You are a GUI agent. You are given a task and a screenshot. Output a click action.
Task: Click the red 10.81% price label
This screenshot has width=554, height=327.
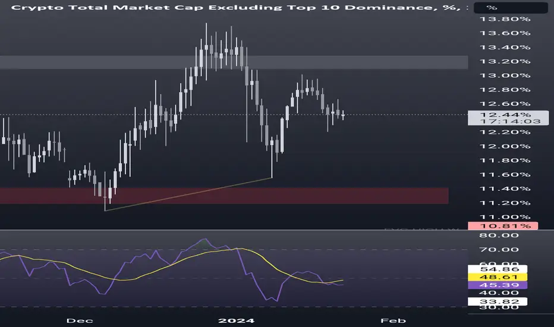point(503,225)
